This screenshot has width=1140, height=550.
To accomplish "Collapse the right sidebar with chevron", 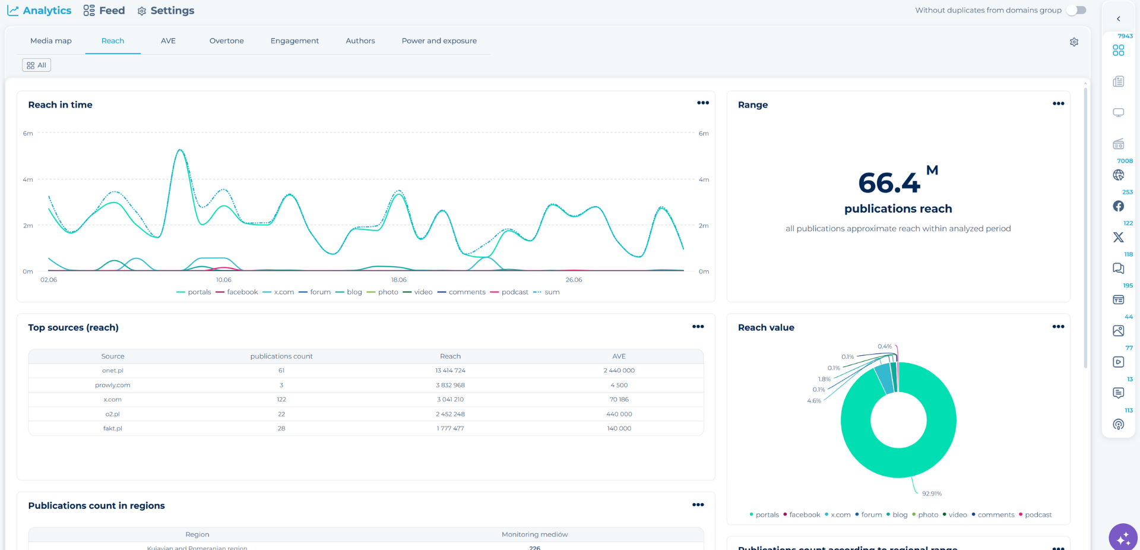I will pos(1118,19).
